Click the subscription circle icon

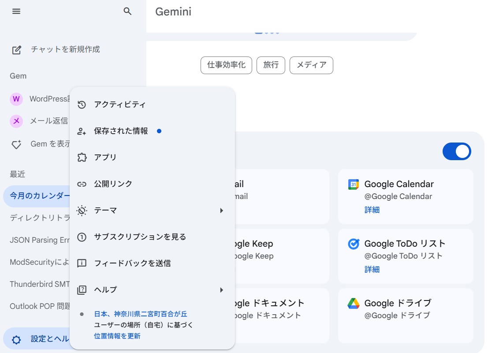[82, 237]
